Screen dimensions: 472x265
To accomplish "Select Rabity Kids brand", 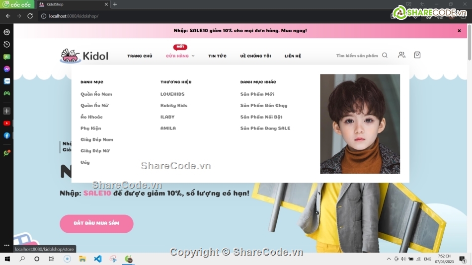I will coord(174,105).
